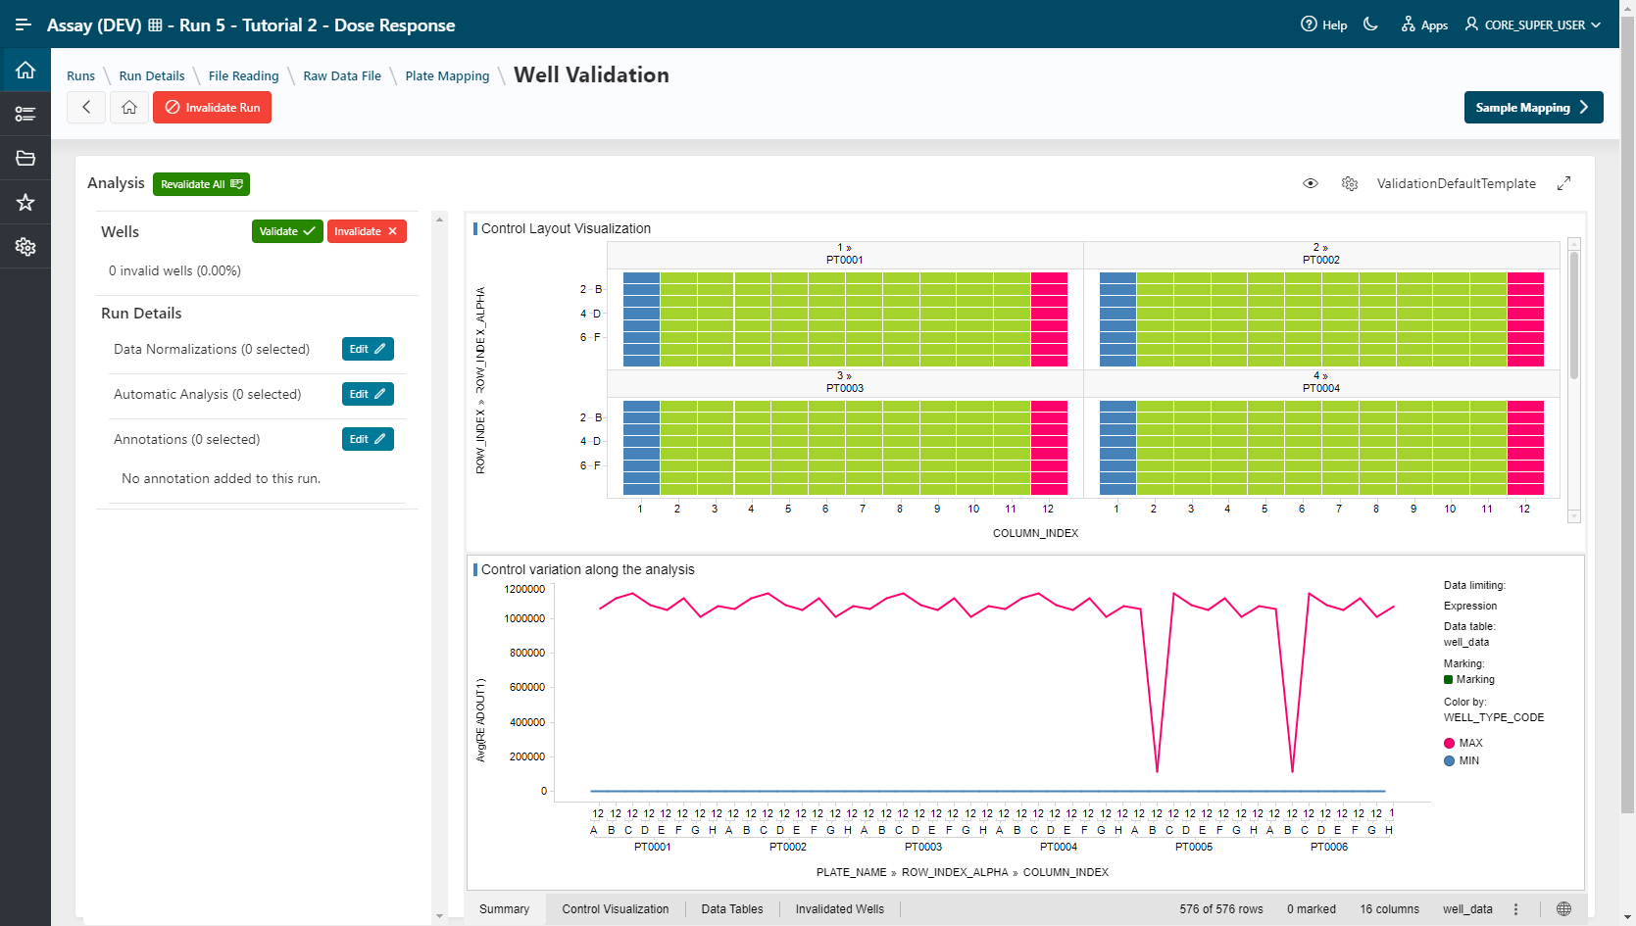Expand the CORE_SUPER_USER account menu
The image size is (1636, 926).
[1533, 24]
